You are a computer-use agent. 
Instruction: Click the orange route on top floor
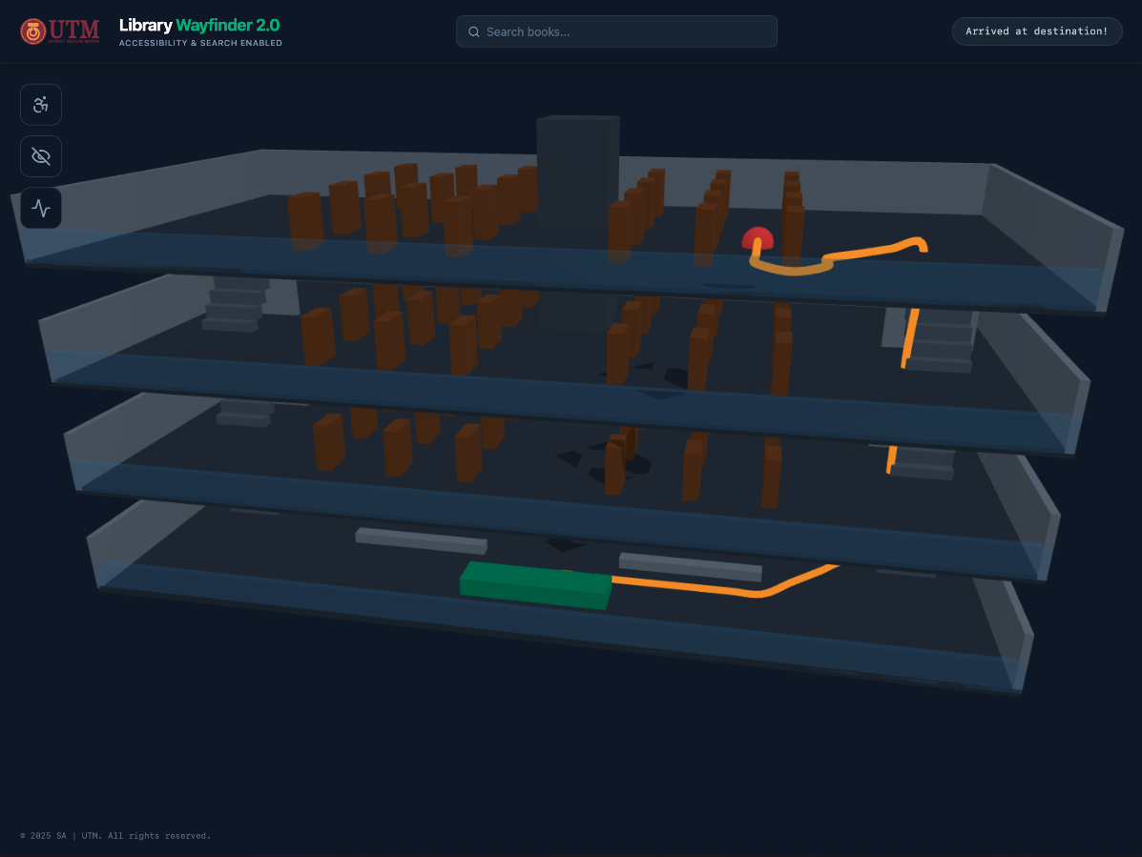pyautogui.click(x=859, y=252)
